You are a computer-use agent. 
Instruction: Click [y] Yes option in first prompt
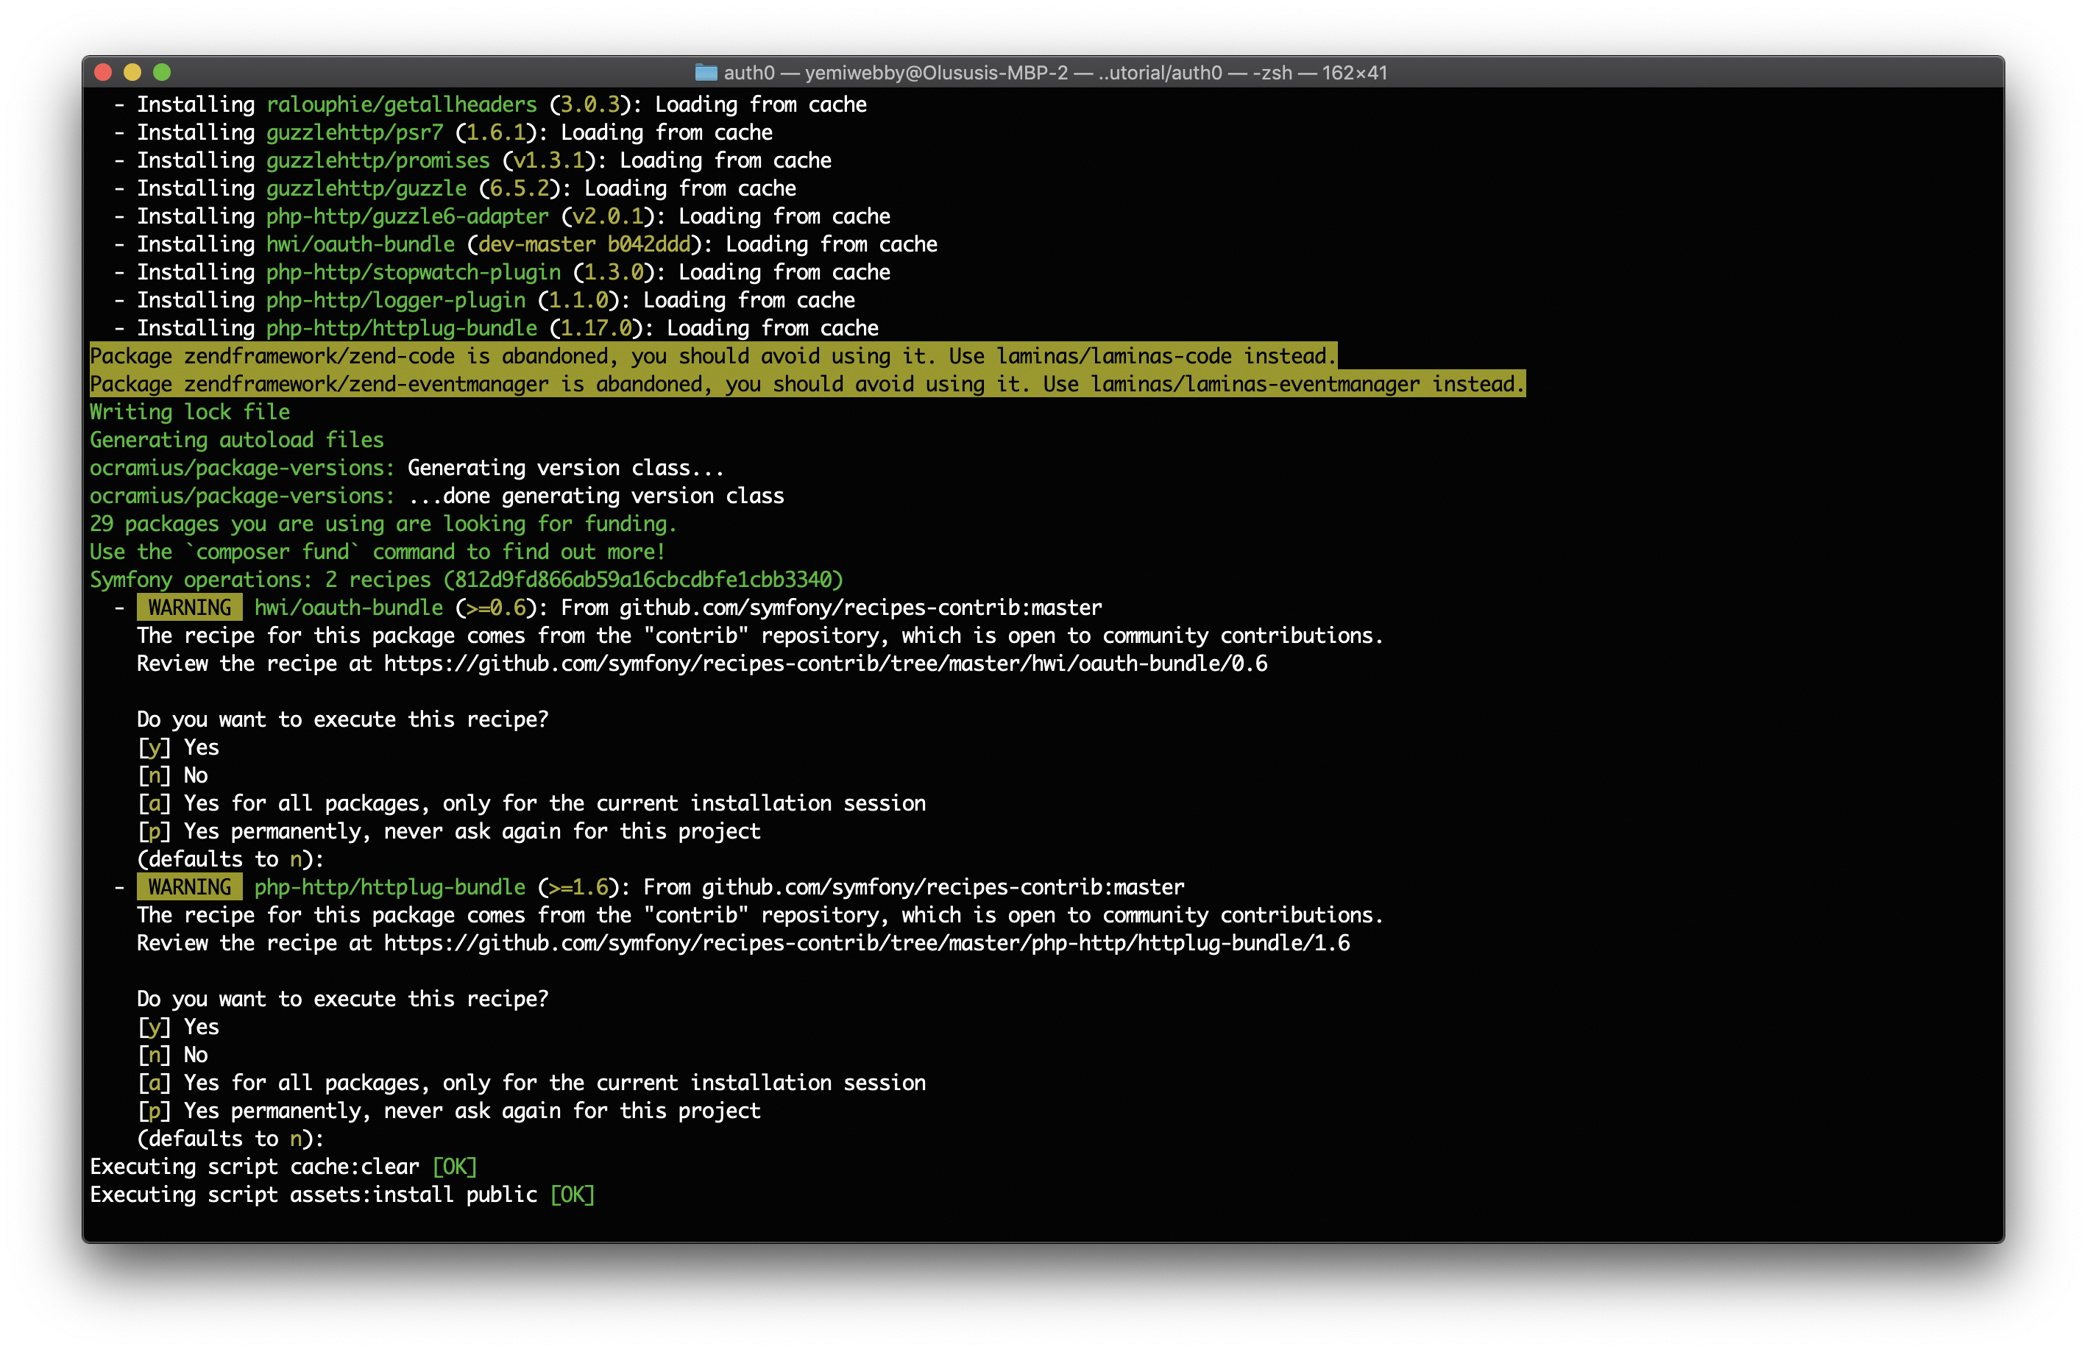point(179,748)
